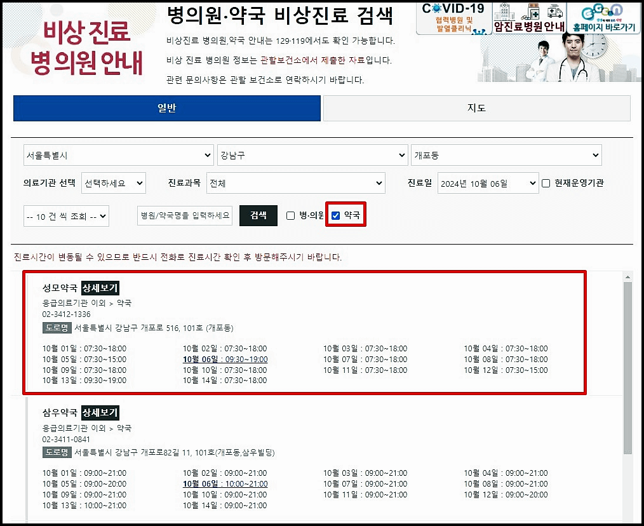Open the 의료기관 선택 dropdown
The image size is (644, 526).
coord(113,182)
